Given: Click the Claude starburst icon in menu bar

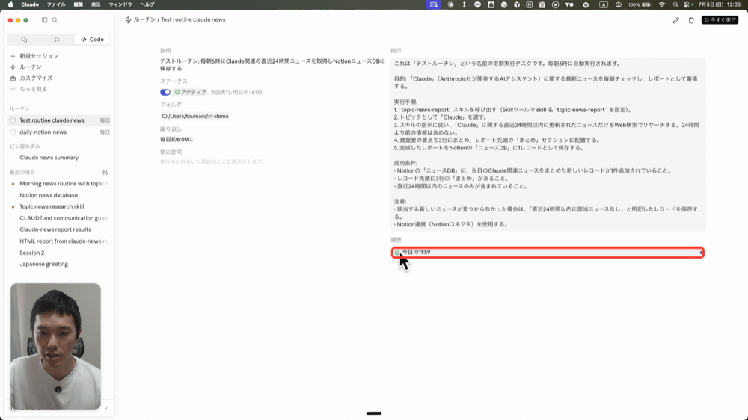Looking at the screenshot, I should click(451, 4).
